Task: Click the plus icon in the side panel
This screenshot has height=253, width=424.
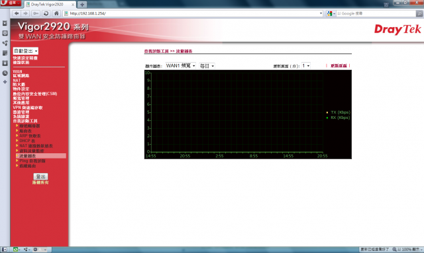Action: coord(5,82)
